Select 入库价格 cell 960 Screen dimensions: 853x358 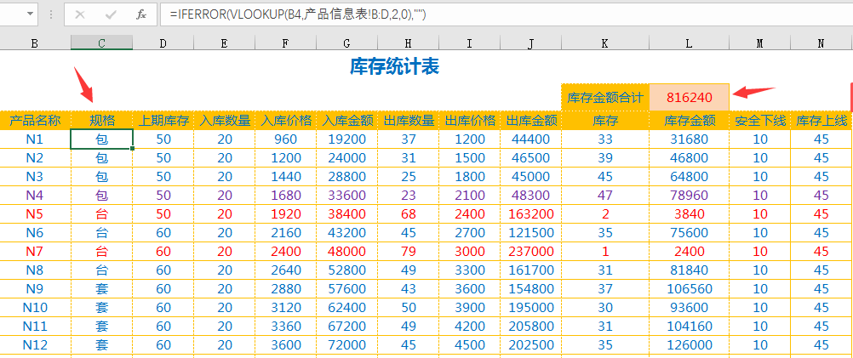285,139
